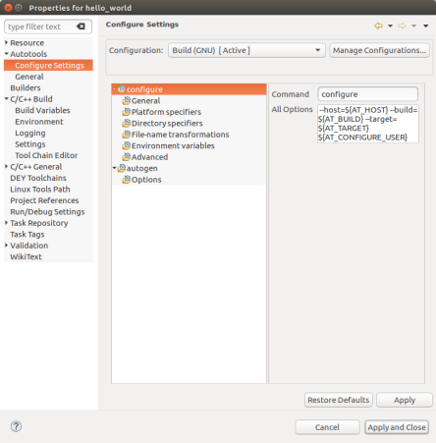Click the Advanced configure option icon
436x443 pixels.
[x=127, y=157]
